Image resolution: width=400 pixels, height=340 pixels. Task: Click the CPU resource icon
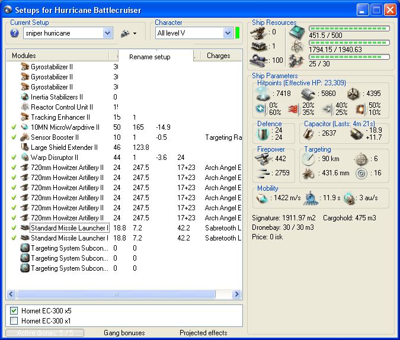pyautogui.click(x=296, y=33)
